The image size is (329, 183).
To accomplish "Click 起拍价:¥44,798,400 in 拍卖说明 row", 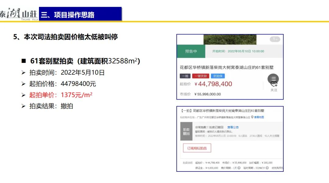I will point(207,163).
